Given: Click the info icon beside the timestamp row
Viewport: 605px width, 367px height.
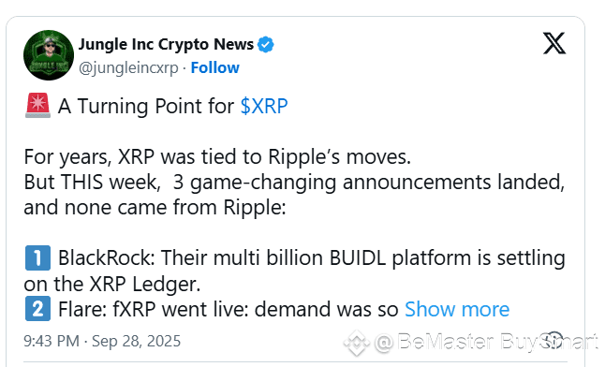Looking at the screenshot, I should point(554,341).
